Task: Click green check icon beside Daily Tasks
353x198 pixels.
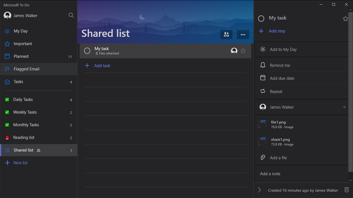Action: [x=7, y=100]
